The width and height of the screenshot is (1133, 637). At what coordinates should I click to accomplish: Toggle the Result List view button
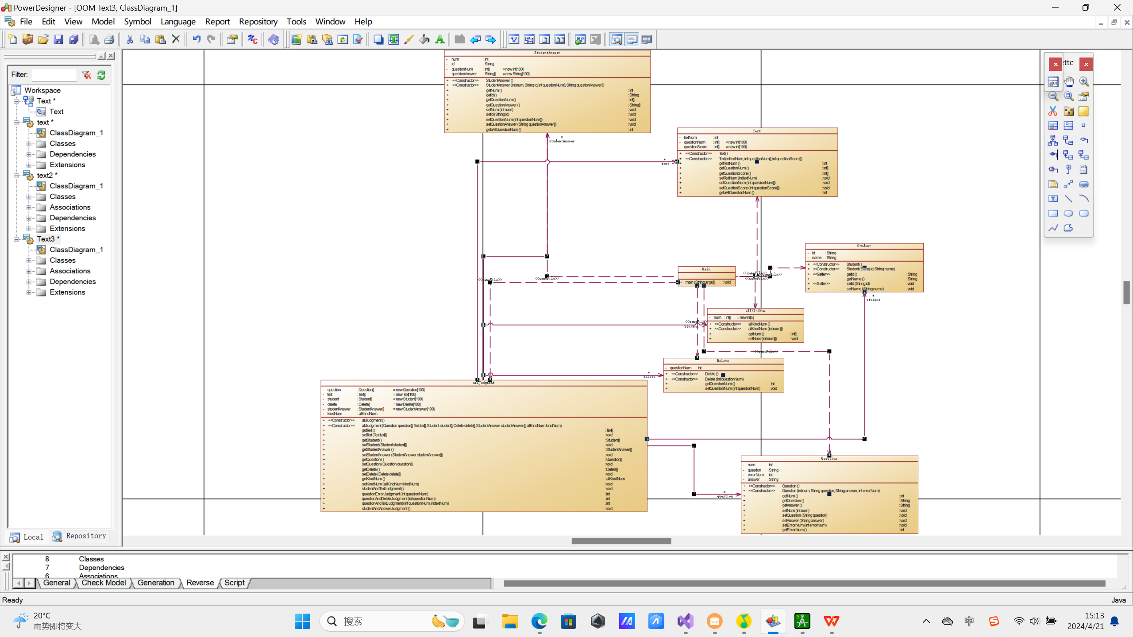pos(647,39)
